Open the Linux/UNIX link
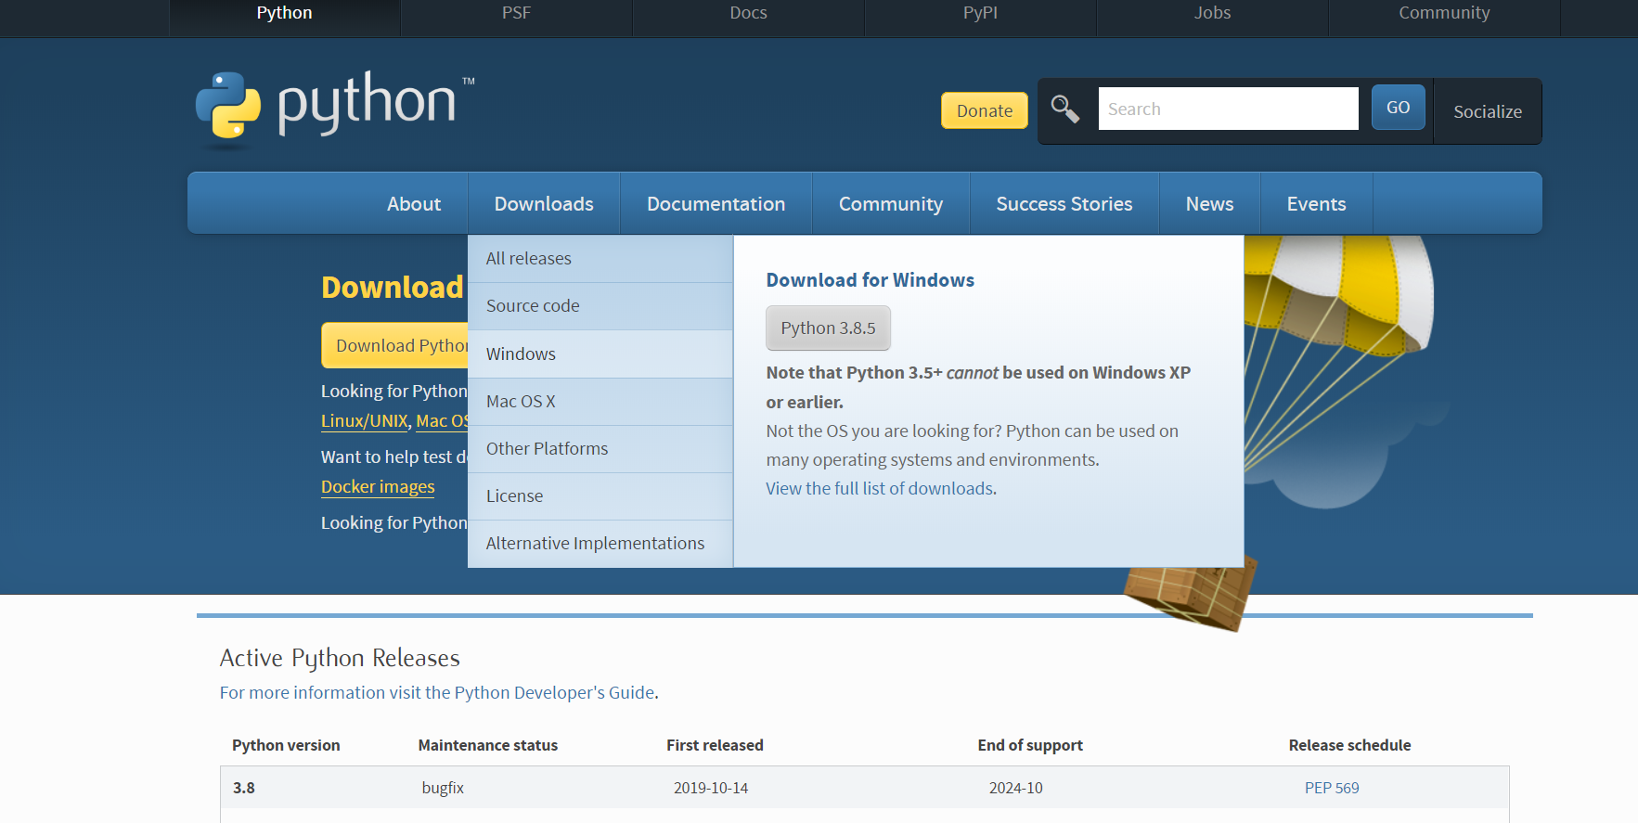This screenshot has width=1638, height=823. click(364, 420)
